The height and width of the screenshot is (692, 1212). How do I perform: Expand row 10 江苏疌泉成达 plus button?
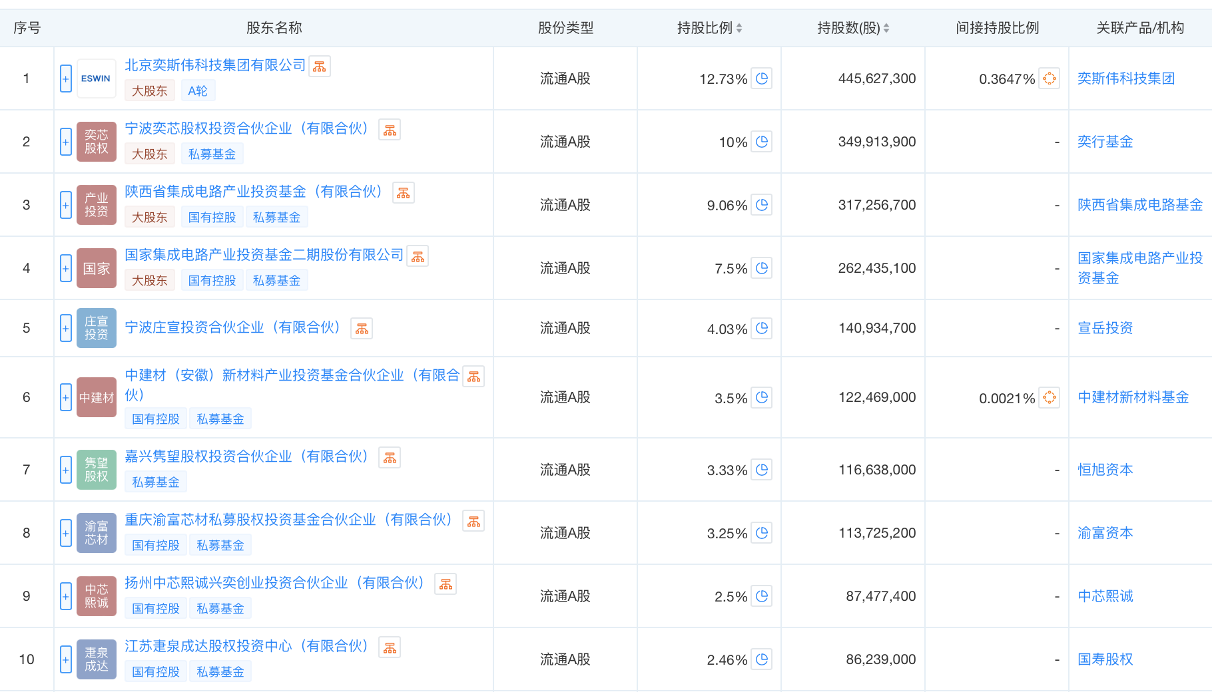(x=66, y=659)
